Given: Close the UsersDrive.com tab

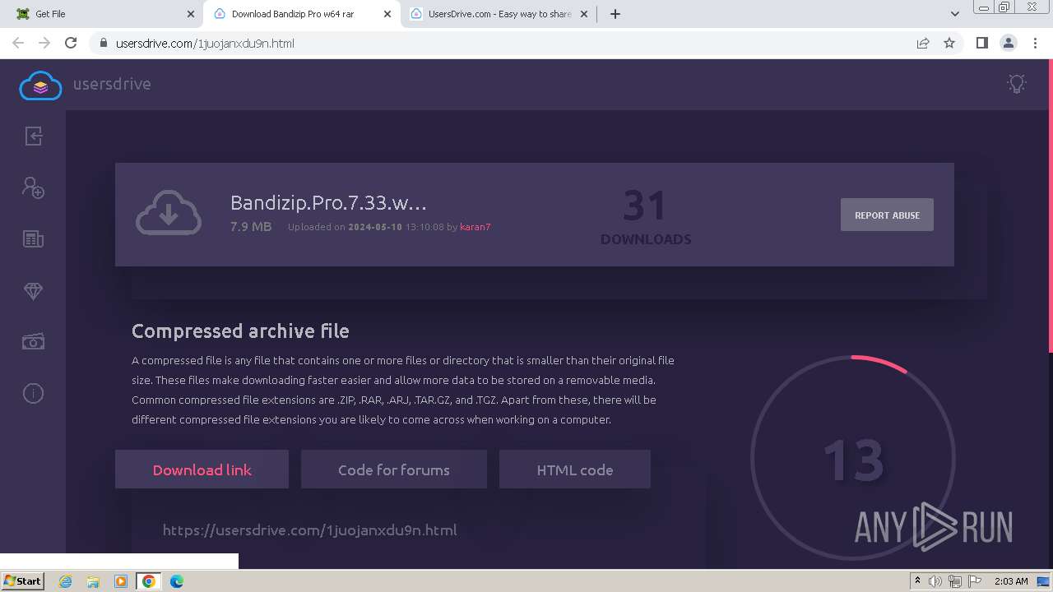Looking at the screenshot, I should [x=584, y=14].
